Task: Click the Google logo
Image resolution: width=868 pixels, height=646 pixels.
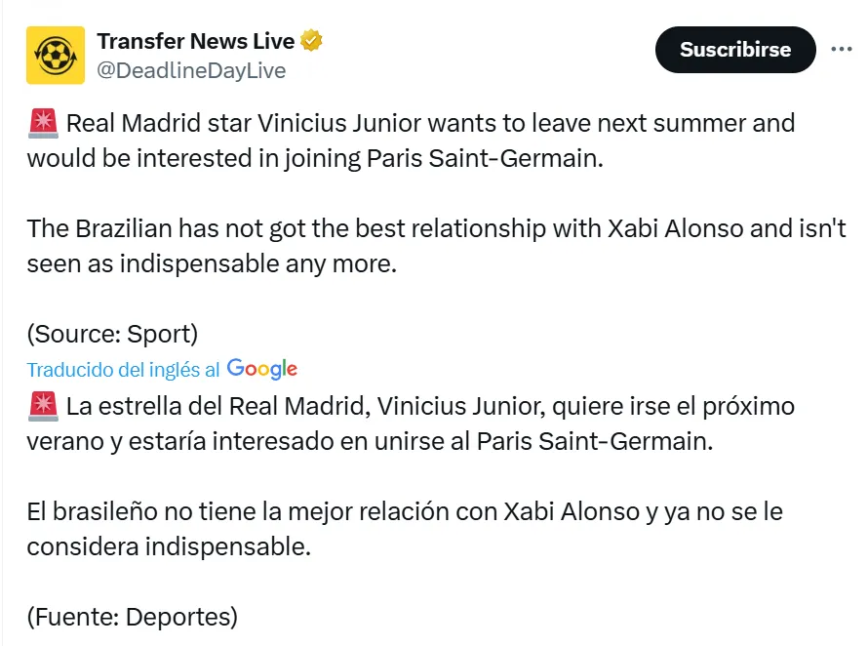Action: pyautogui.click(x=262, y=369)
